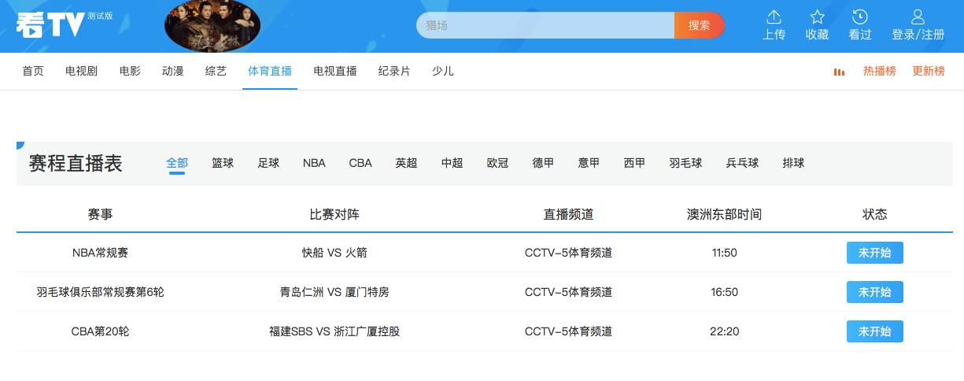Filter schedule by 足球
Viewport: 964px width, 381px height.
tap(268, 163)
